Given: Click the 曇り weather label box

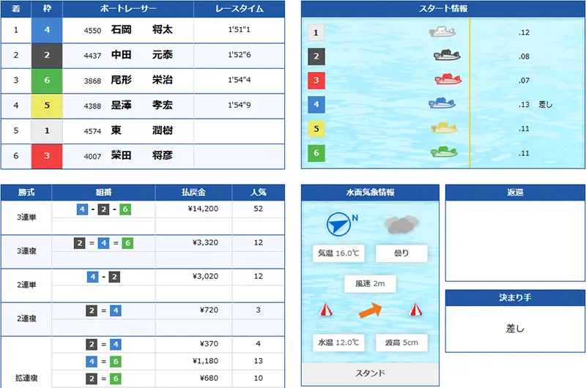Looking at the screenshot, I should point(401,253).
